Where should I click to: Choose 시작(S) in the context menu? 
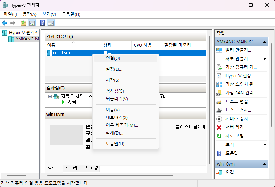(x=126, y=80)
